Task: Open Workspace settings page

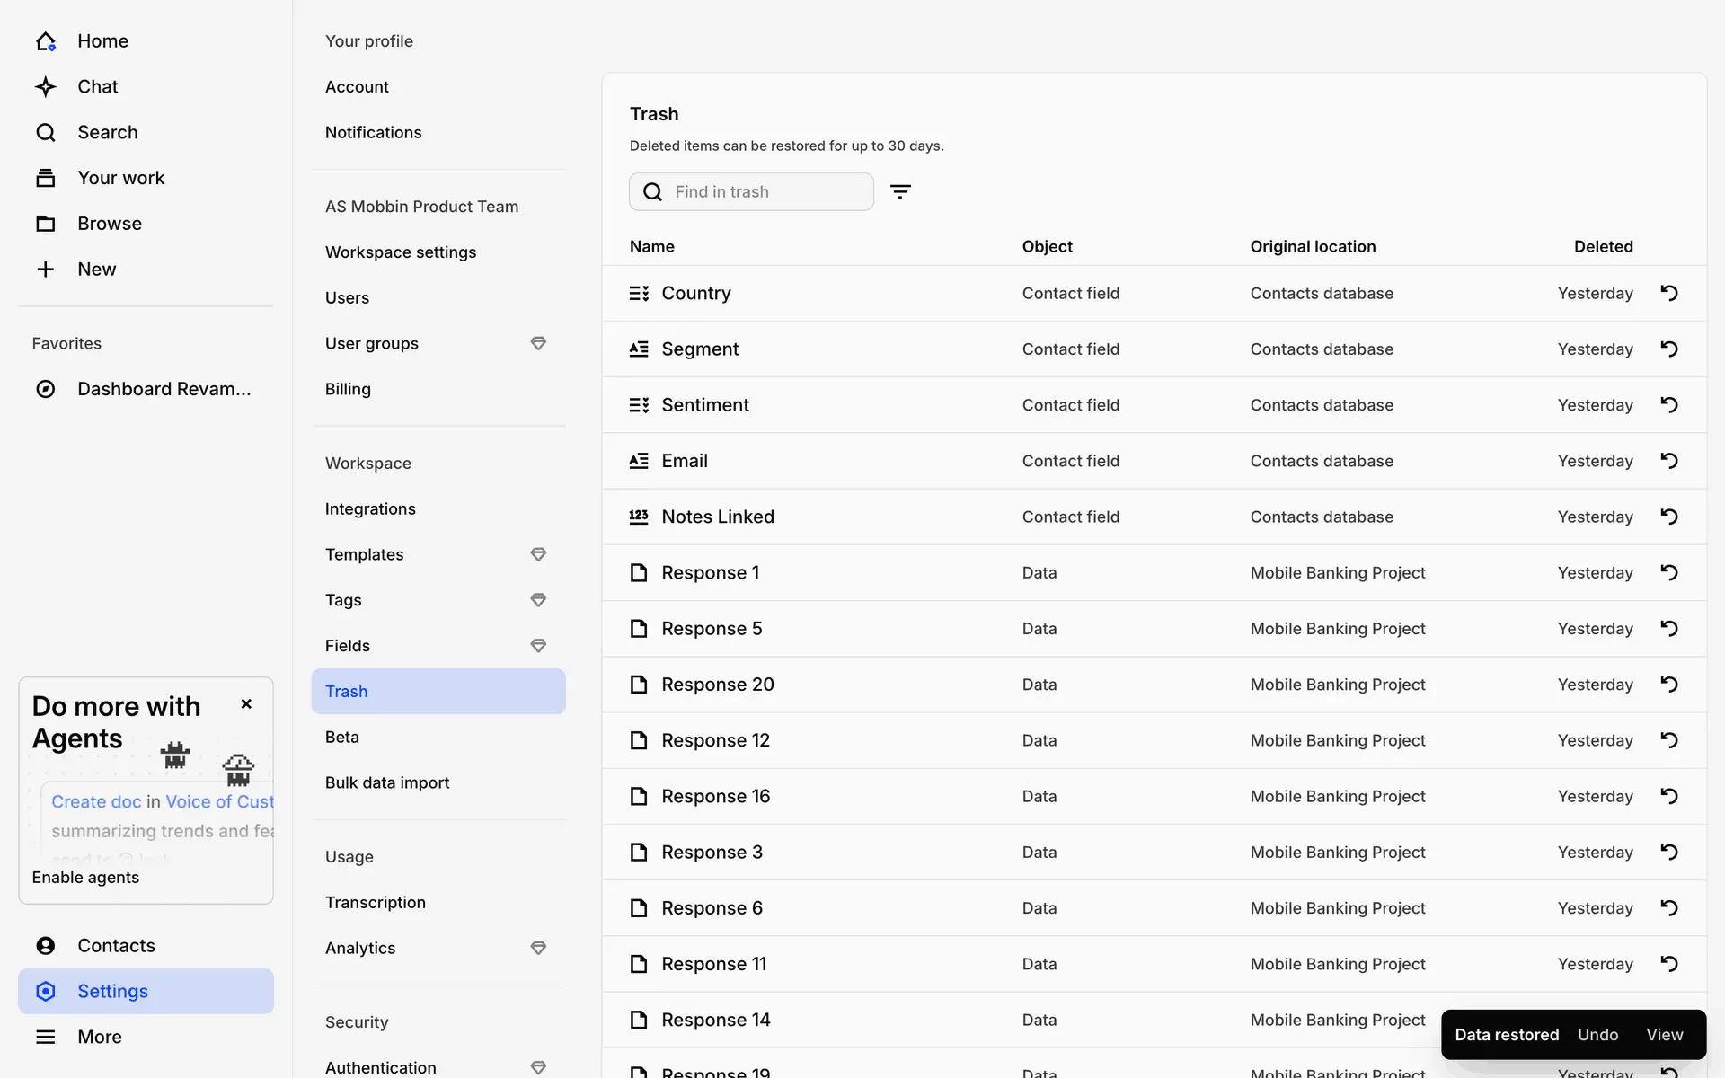Action: (401, 252)
